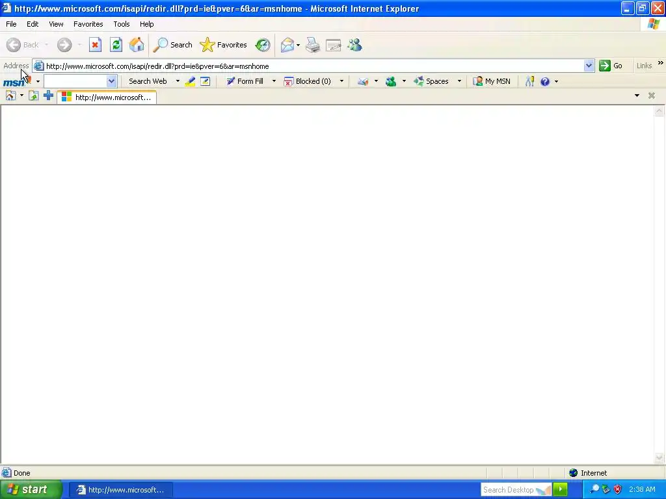This screenshot has height=499, width=666.
Task: Click the Search Web button
Action: [x=148, y=81]
